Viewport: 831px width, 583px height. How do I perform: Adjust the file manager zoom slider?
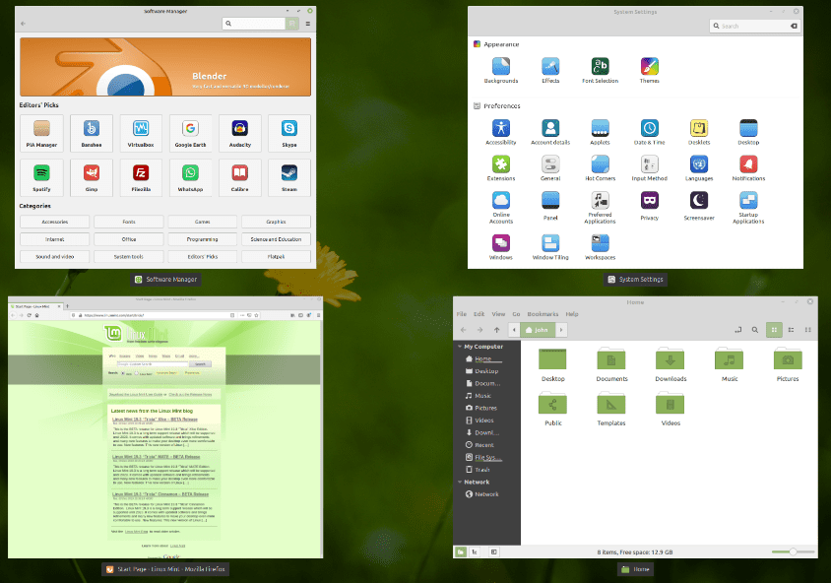[793, 551]
